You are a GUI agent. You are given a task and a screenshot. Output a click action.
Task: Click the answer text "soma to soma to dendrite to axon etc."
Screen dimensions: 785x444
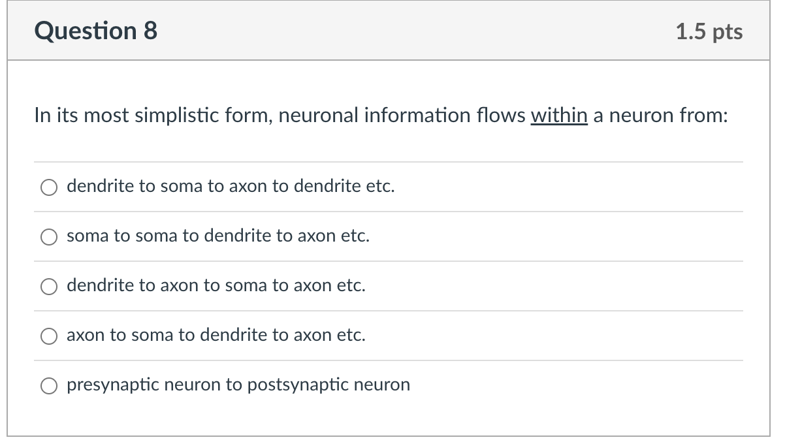[x=218, y=236]
